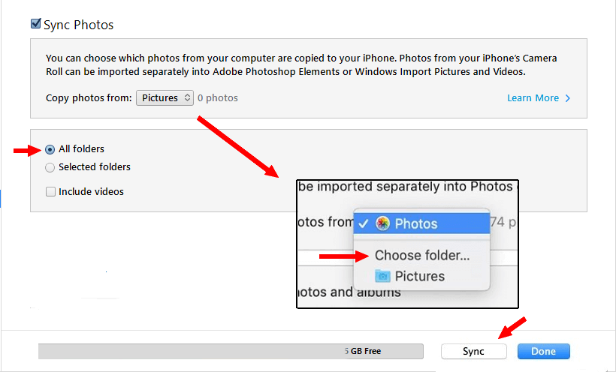The width and height of the screenshot is (616, 372).
Task: Choose the Selected folders radio option
Action: tap(50, 167)
